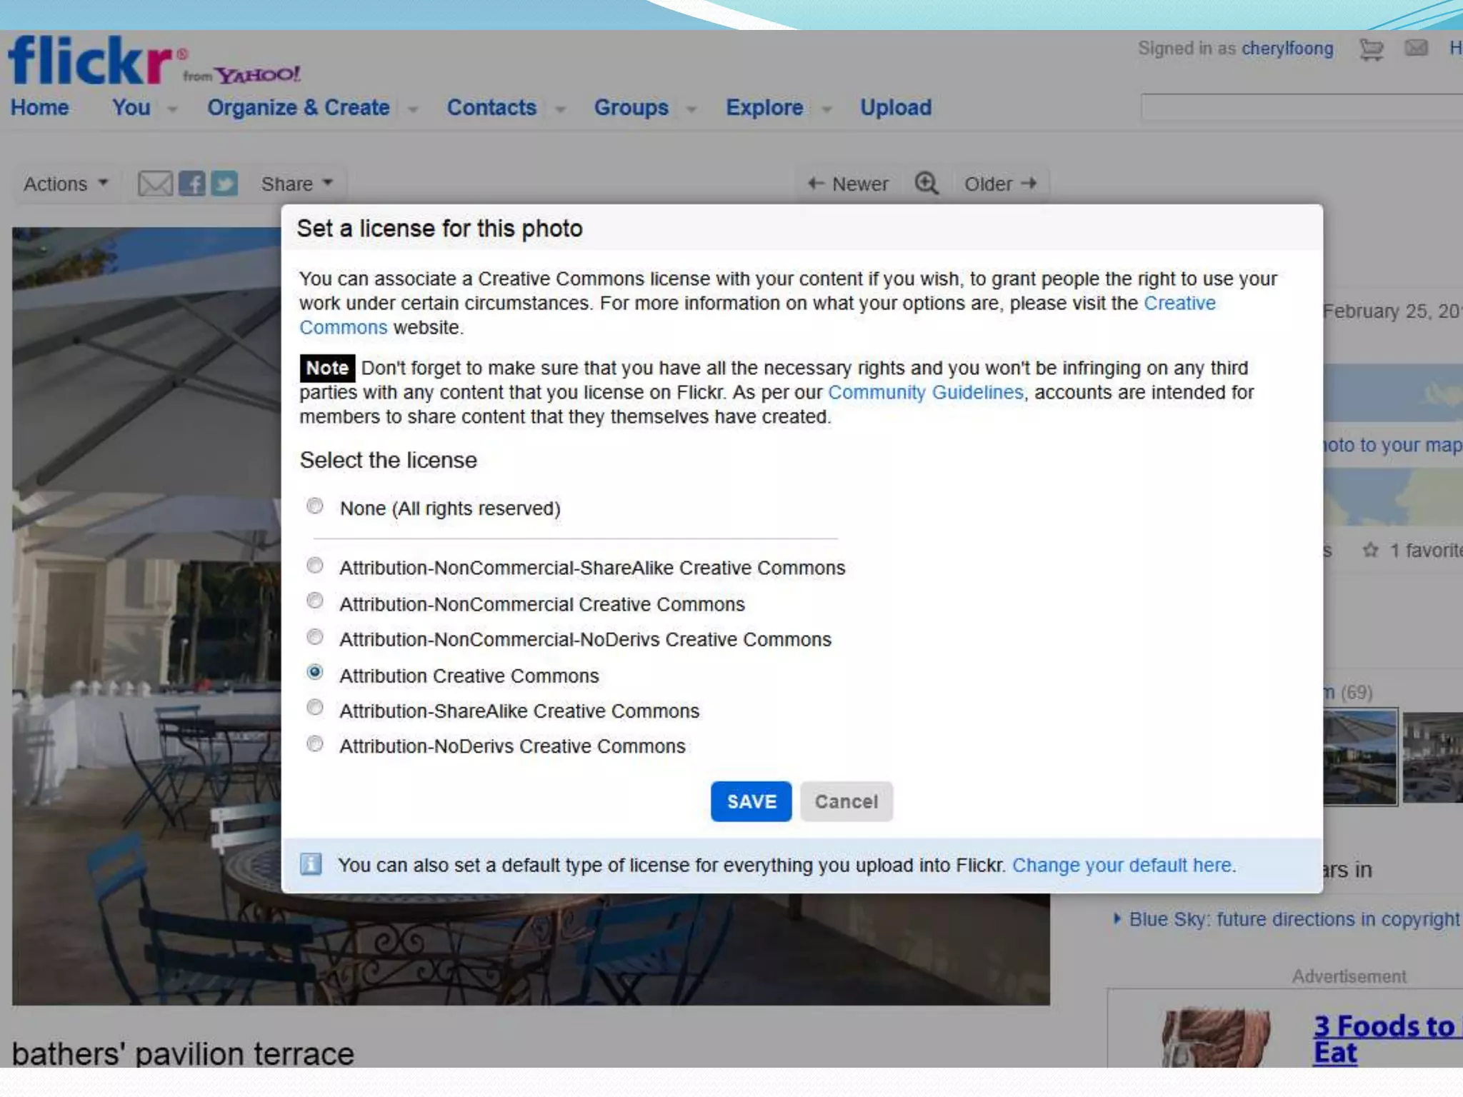
Task: Click the favorite star icon
Action: click(1370, 550)
